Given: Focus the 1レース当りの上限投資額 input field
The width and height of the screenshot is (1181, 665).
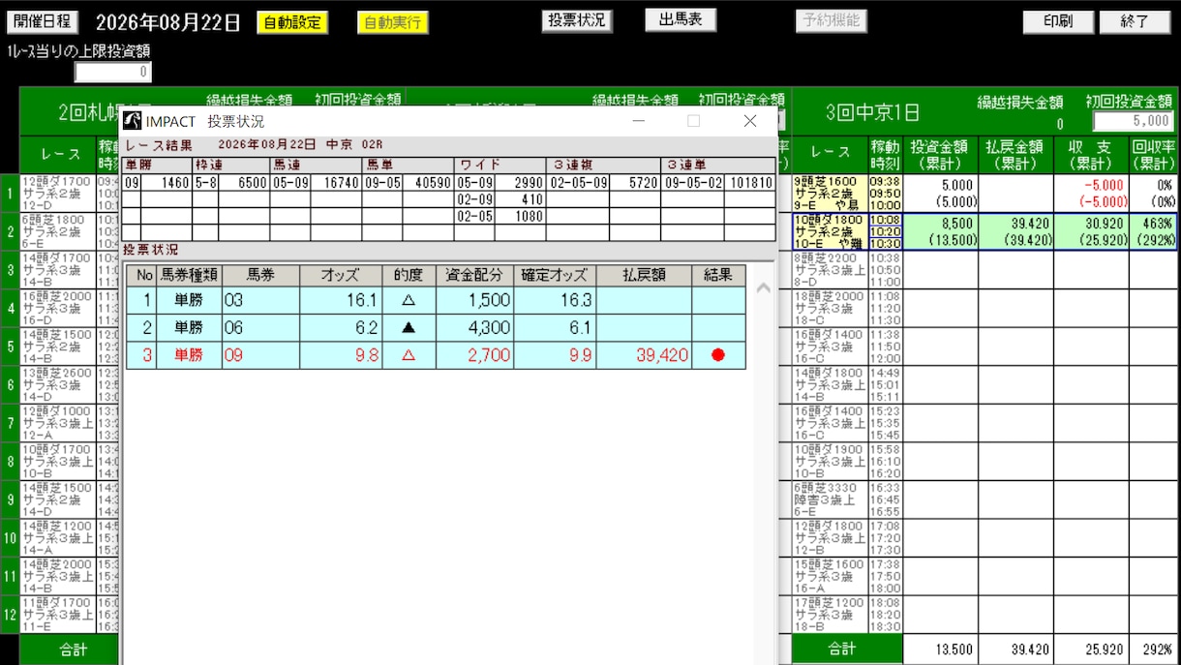Looking at the screenshot, I should 113,72.
